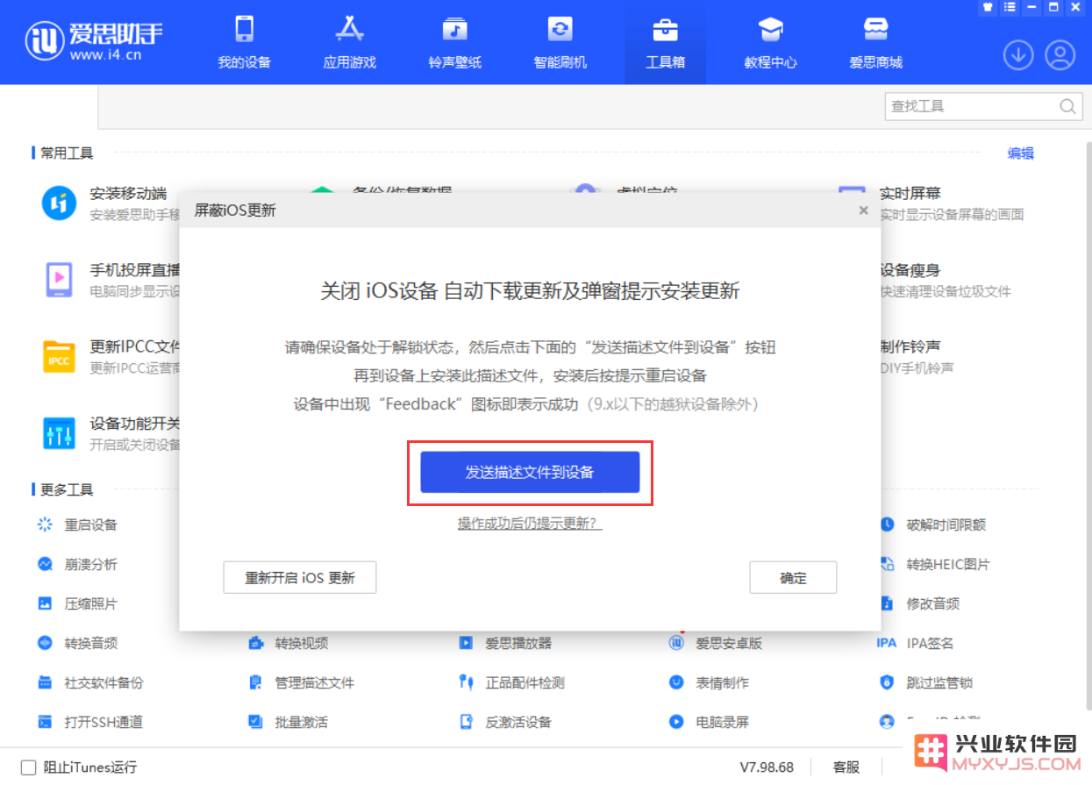Open 崩溃分析 tool
This screenshot has width=1092, height=785.
pos(77,564)
